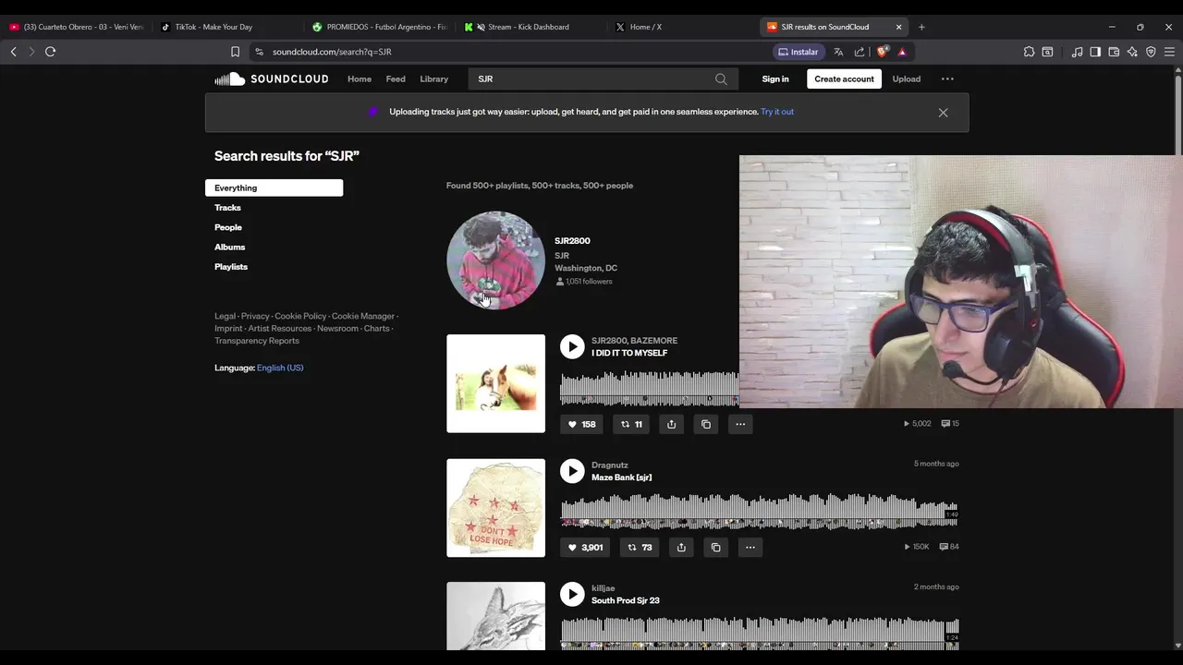Screen dimensions: 1183x665
Task: Play I DID IT TO MYSELF
Action: pos(572,346)
